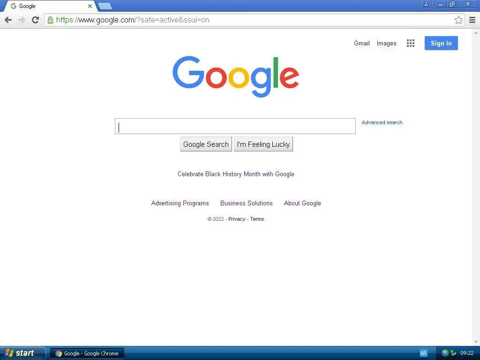The image size is (480, 360).
Task: Click the scrollbar up arrow
Action: 476,32
